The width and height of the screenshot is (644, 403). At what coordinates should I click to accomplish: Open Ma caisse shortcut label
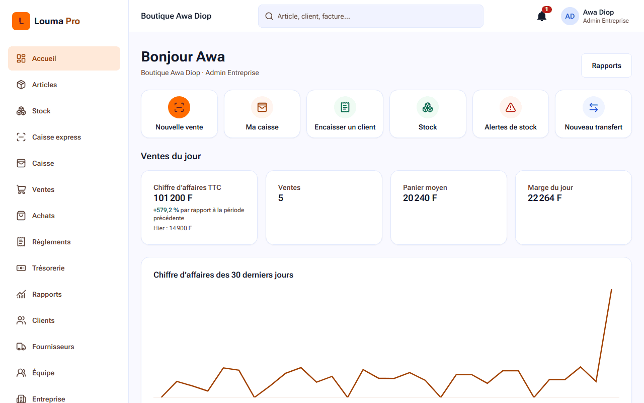[x=262, y=127]
